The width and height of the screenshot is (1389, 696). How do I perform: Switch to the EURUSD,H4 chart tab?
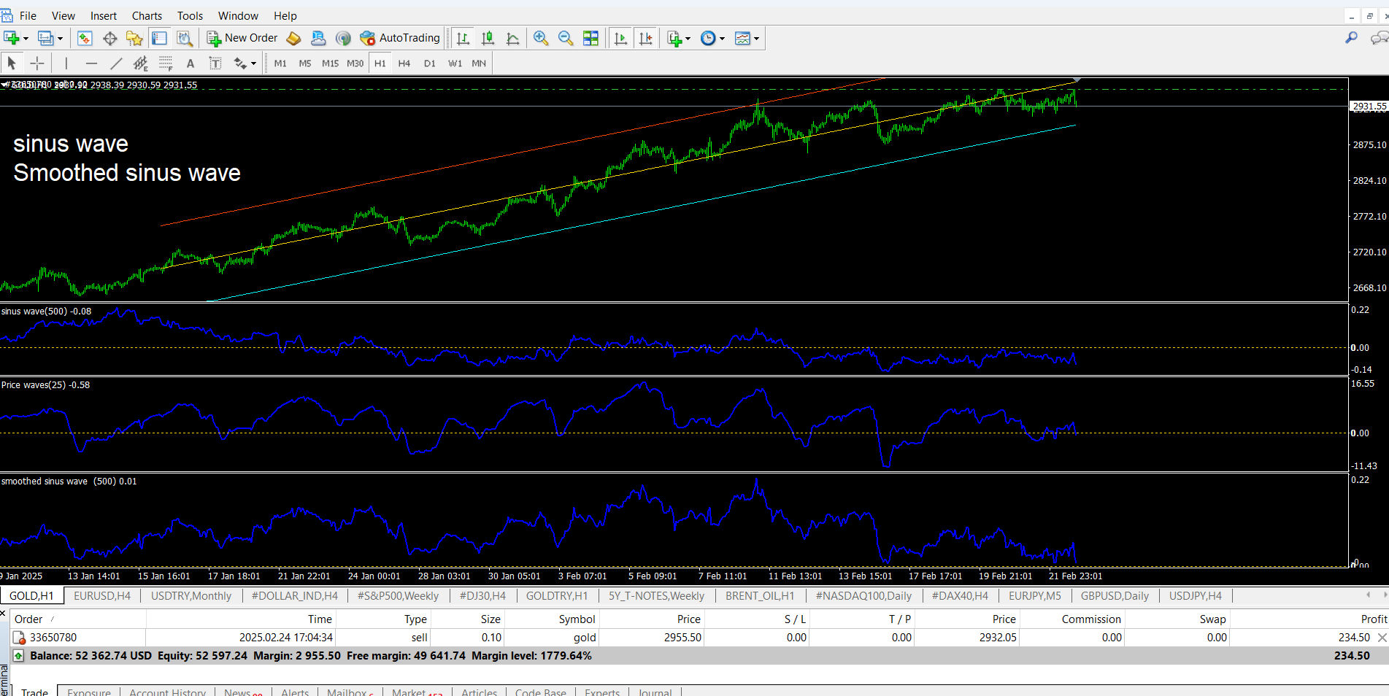101,596
